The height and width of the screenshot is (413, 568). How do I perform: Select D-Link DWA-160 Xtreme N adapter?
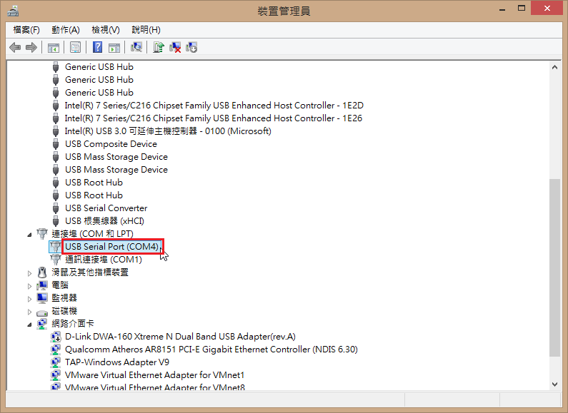[x=180, y=337]
